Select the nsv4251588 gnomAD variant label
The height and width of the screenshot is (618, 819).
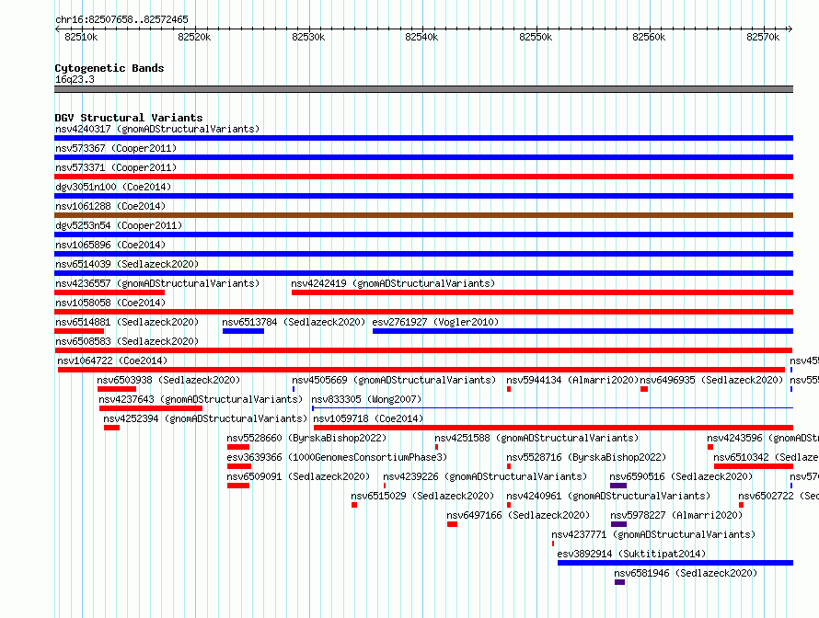tap(536, 438)
